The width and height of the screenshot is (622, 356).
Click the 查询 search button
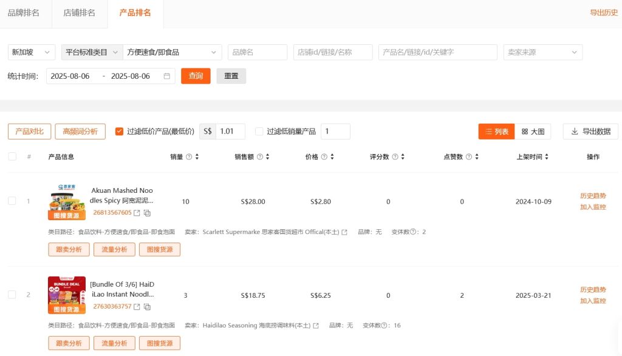(x=196, y=77)
